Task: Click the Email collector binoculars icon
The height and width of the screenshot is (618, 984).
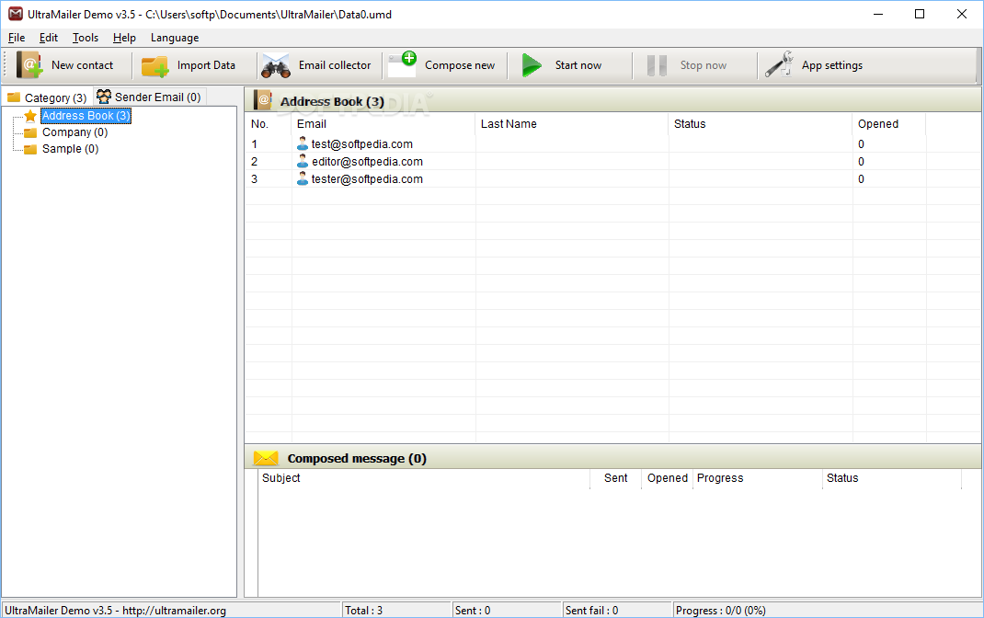Action: [276, 65]
